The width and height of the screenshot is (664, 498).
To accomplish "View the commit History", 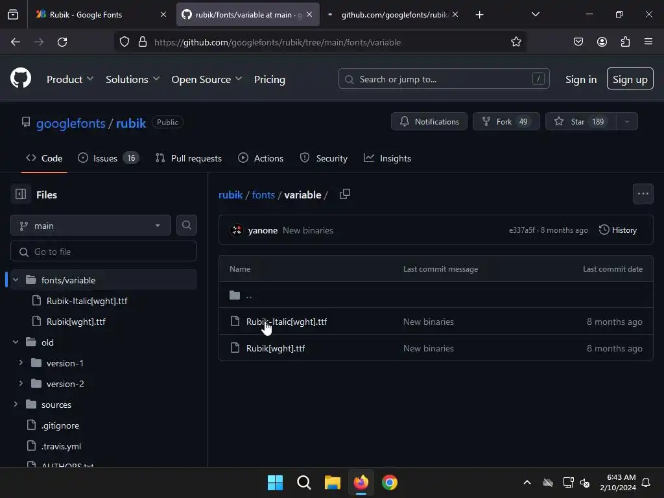I will pyautogui.click(x=618, y=230).
